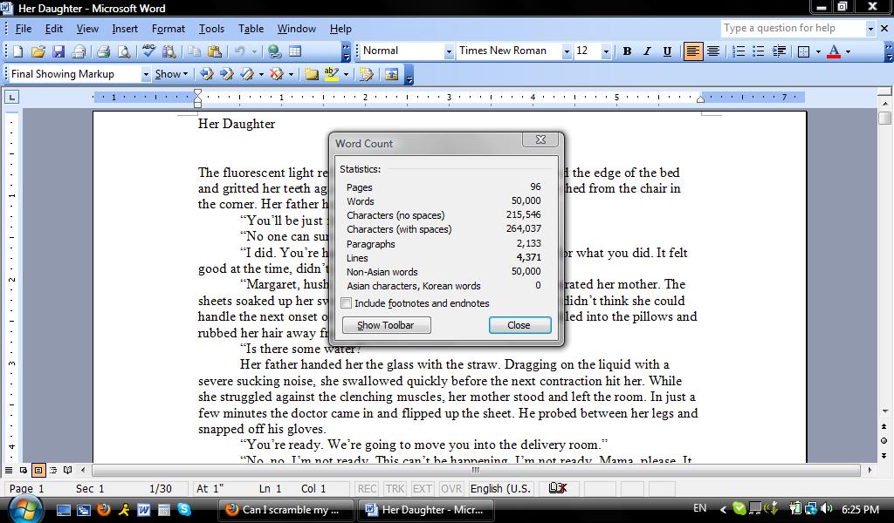Viewport: 894px width, 523px height.
Task: Expand Final Showing Markup dropdown
Action: point(146,74)
